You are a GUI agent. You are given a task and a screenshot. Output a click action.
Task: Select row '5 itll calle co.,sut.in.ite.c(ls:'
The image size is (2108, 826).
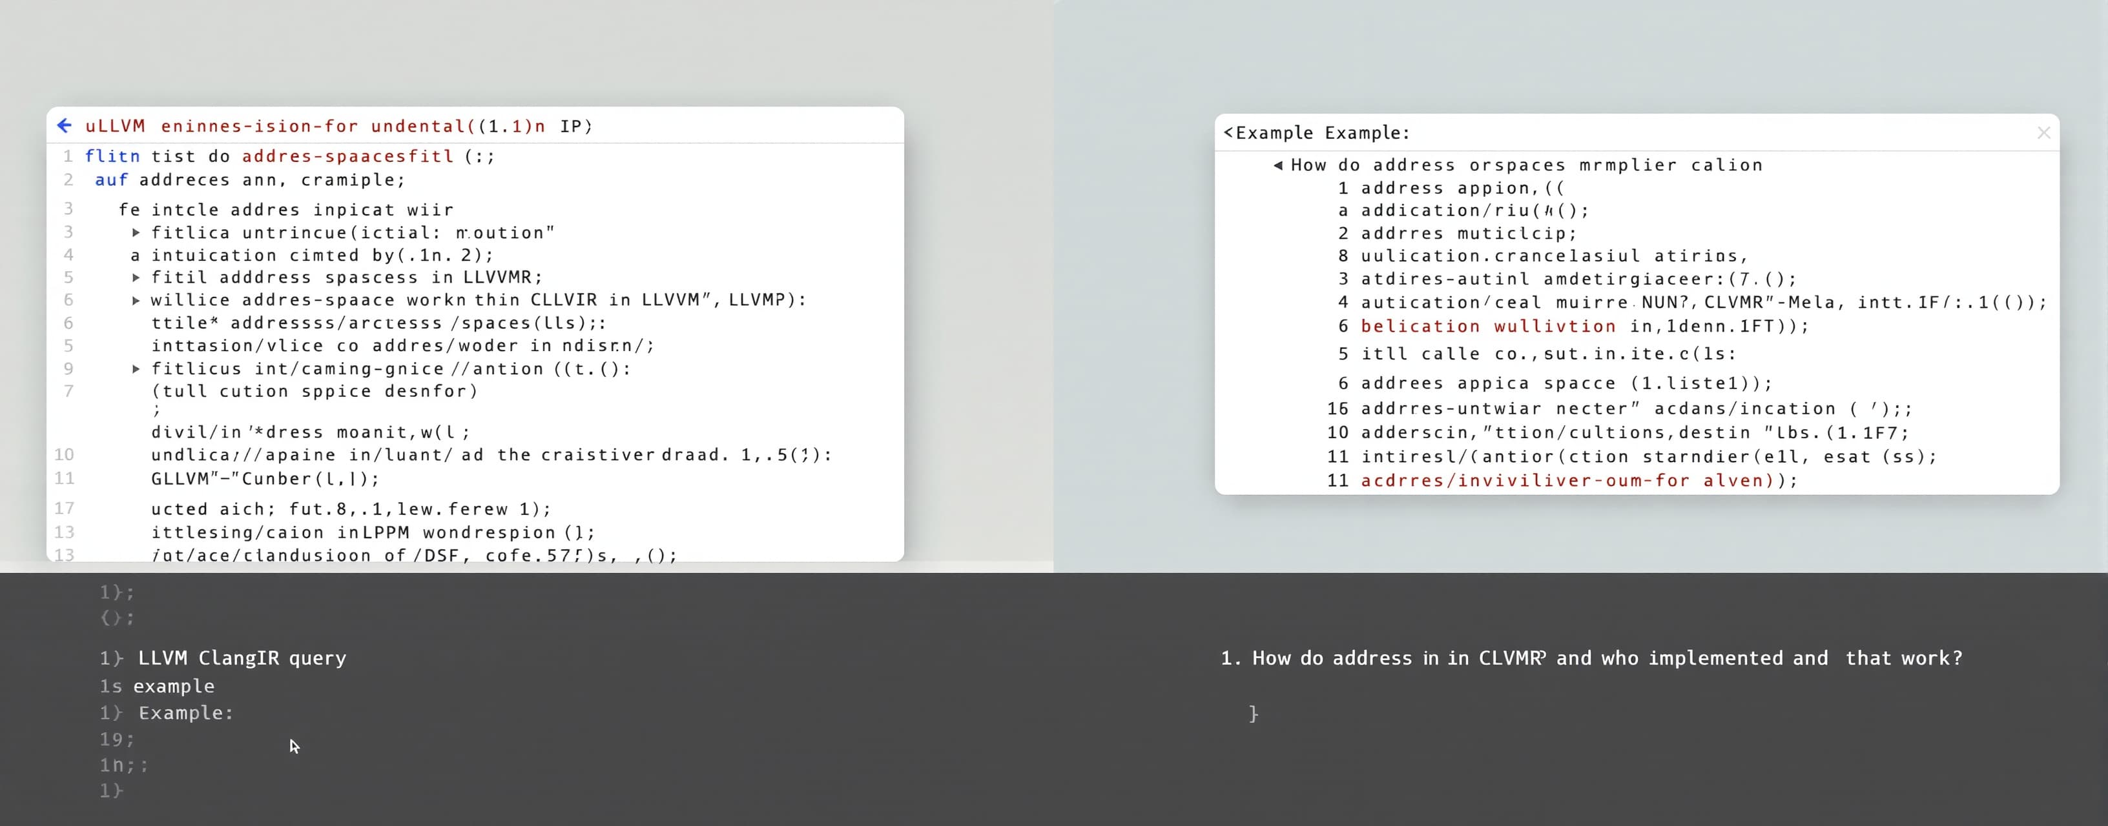click(1537, 355)
